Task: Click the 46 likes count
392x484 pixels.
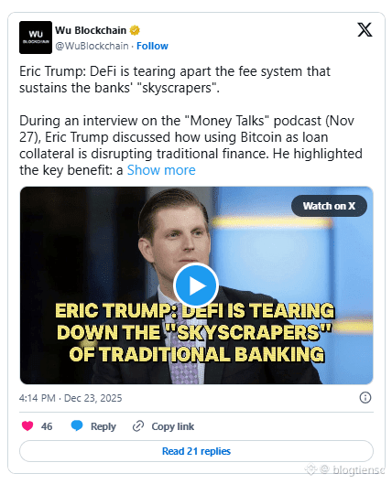Action: 47,426
